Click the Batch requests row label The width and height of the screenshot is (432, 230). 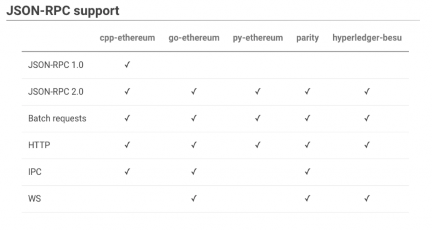pyautogui.click(x=57, y=118)
